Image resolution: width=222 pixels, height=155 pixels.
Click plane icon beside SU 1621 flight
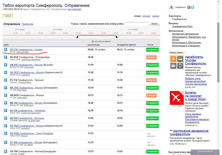pyautogui.click(x=6, y=126)
